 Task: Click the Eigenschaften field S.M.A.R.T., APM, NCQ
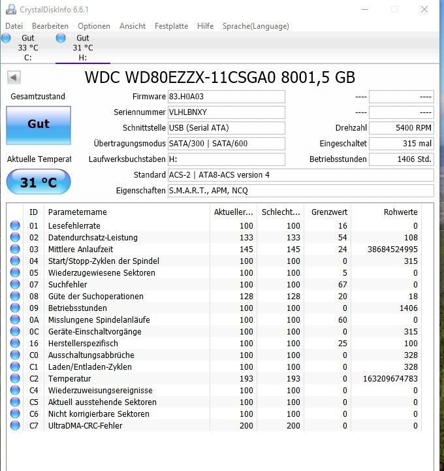click(x=301, y=191)
